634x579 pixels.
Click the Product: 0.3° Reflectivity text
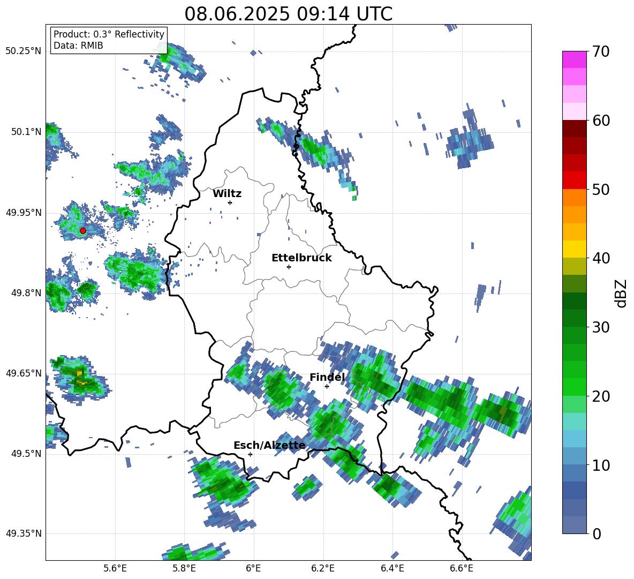coord(109,34)
